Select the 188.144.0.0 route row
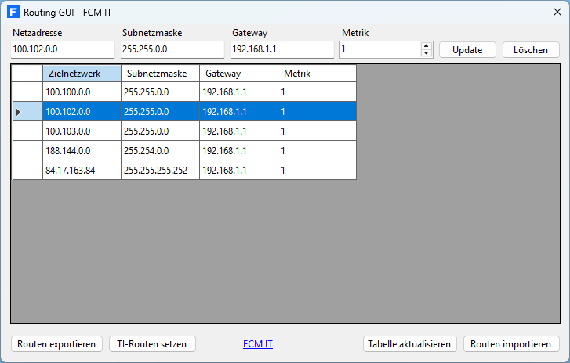This screenshot has width=570, height=363. coord(82,150)
